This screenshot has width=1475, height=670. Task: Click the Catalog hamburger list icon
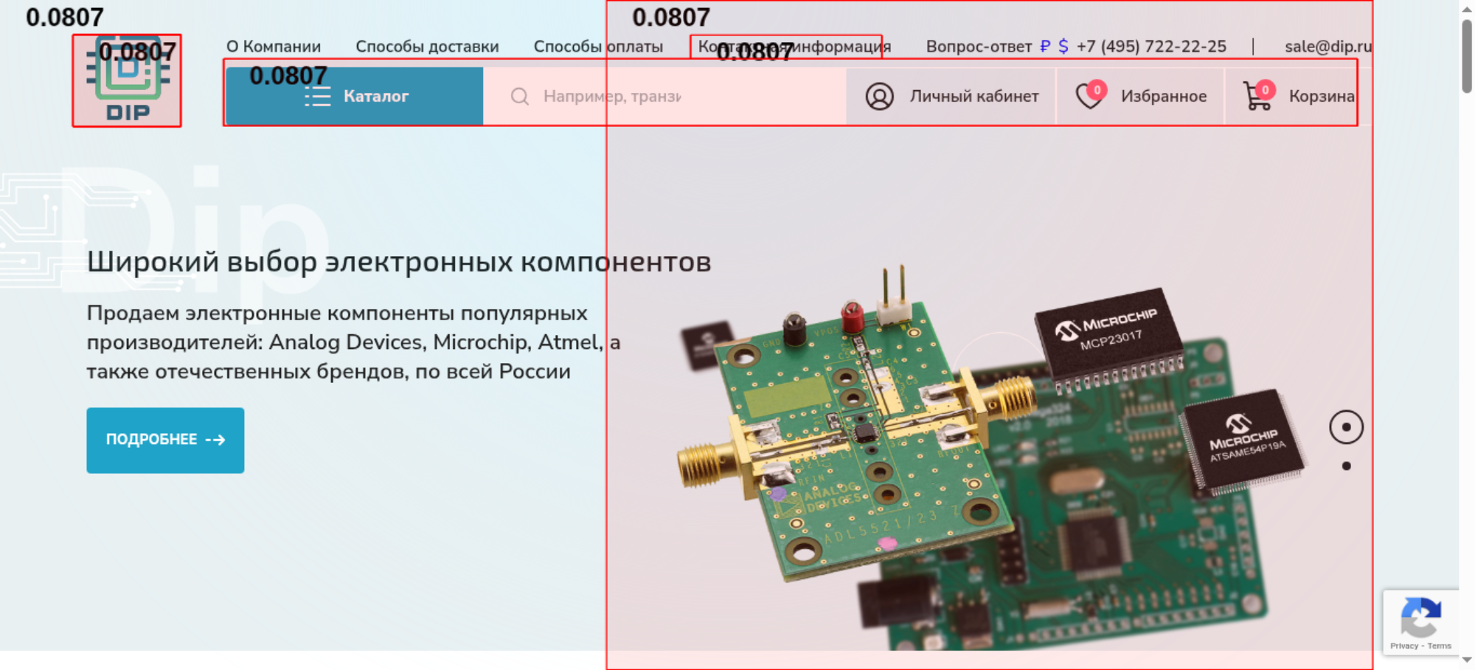coord(318,96)
